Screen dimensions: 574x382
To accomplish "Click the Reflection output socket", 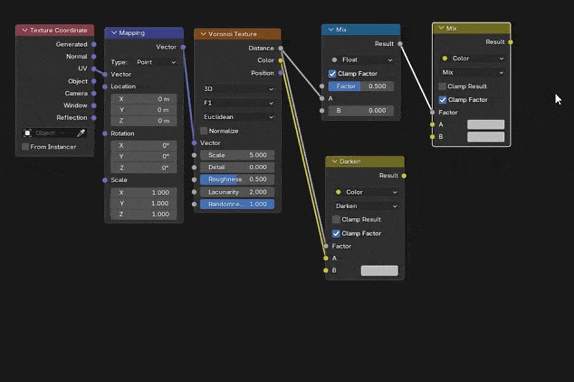I will [94, 118].
